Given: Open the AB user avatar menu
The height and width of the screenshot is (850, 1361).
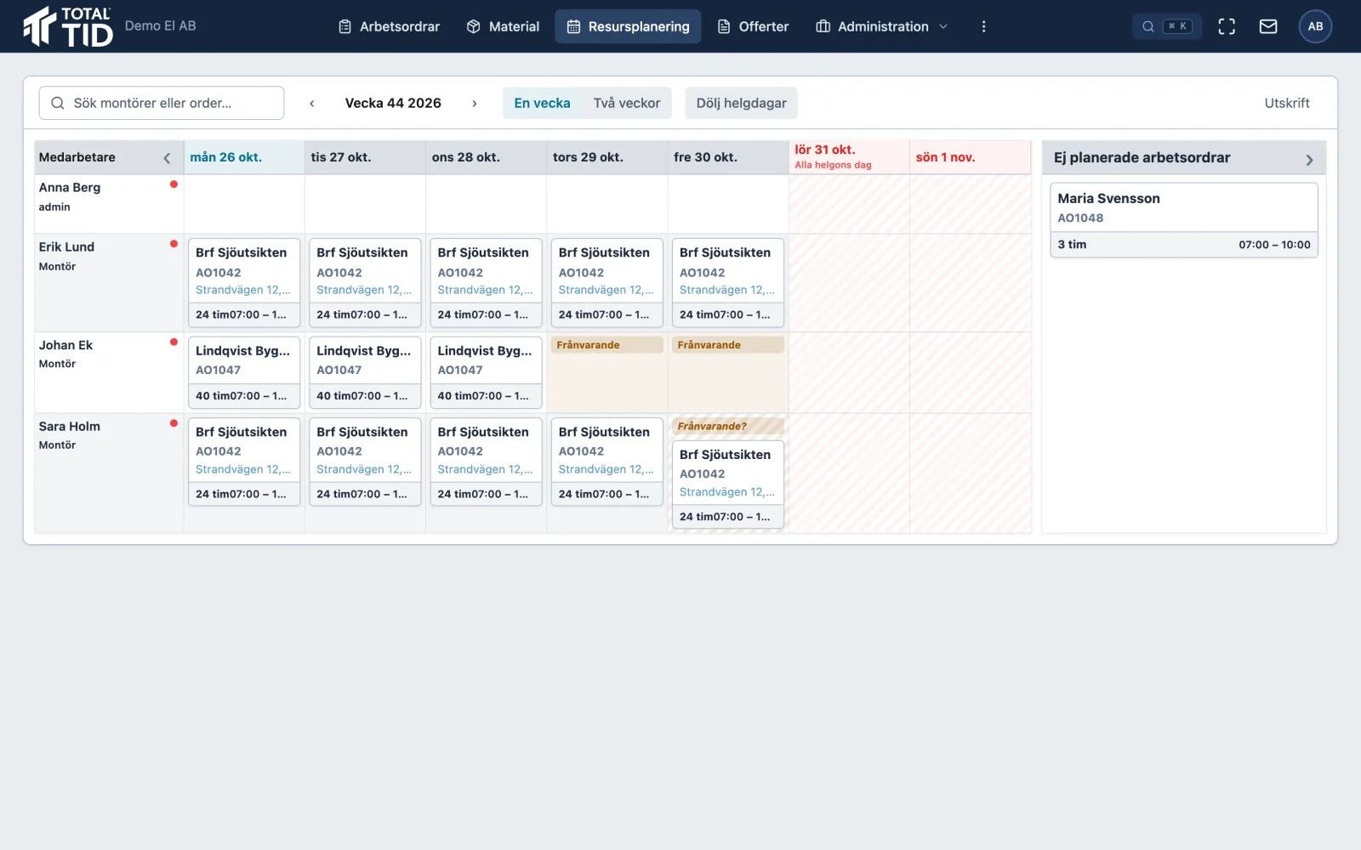Looking at the screenshot, I should coord(1315,26).
